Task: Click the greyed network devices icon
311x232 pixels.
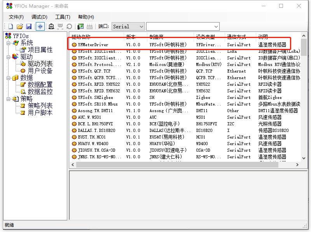Action: pos(60,26)
